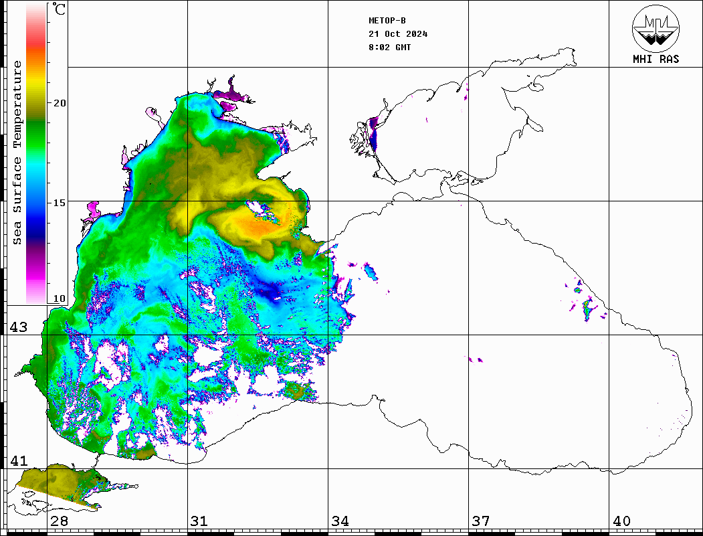Screen dimensions: 703x536
Task: Click the '10' scale value
Action: pyautogui.click(x=59, y=298)
